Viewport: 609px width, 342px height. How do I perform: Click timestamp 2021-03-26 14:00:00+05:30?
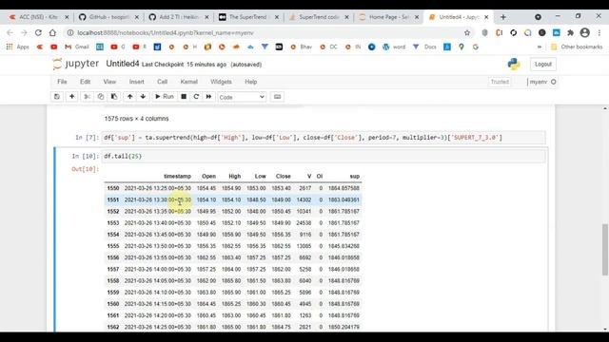pyautogui.click(x=158, y=269)
